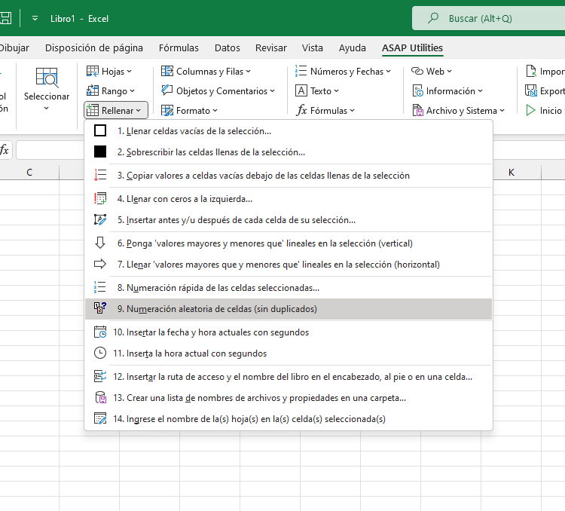The height and width of the screenshot is (511, 565).
Task: Click the clock icon of item 11
Action: (100, 353)
